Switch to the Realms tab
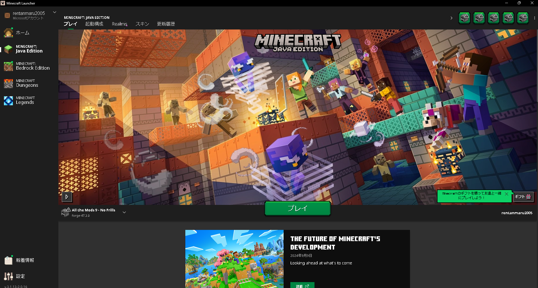The height and width of the screenshot is (288, 538). [119, 24]
